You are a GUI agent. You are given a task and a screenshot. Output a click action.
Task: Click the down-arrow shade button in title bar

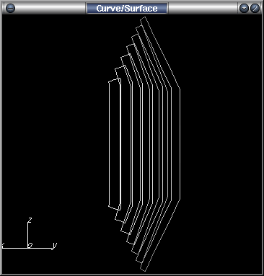point(244,9)
